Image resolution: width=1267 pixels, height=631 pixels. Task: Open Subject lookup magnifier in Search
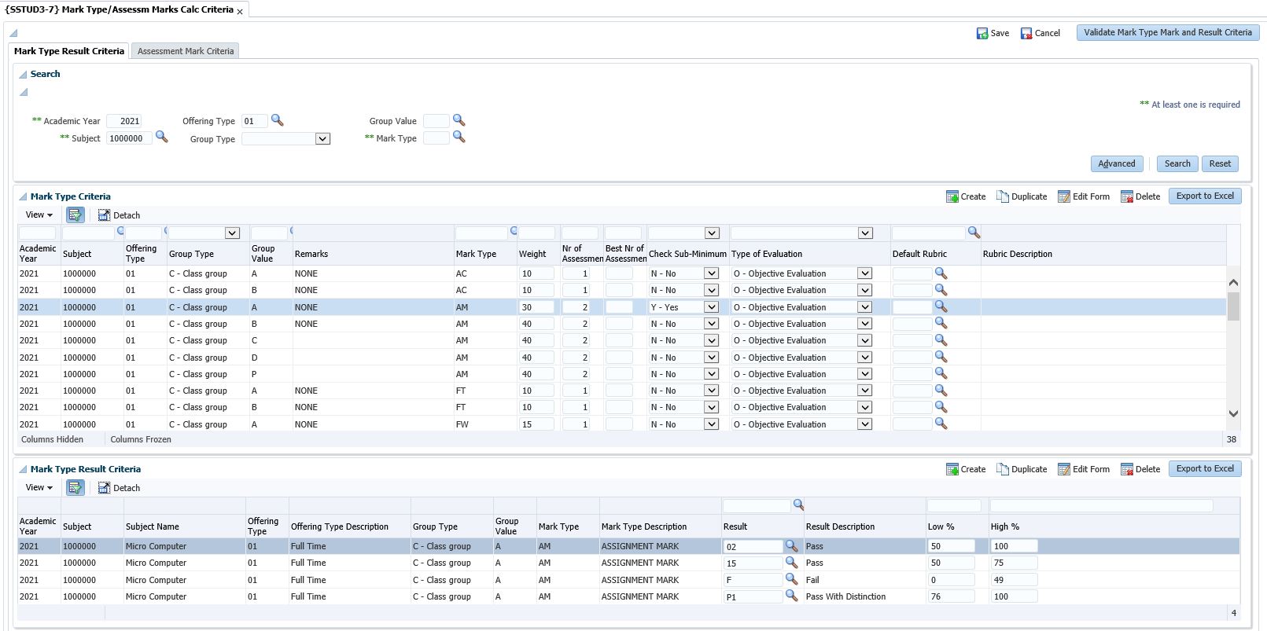161,137
